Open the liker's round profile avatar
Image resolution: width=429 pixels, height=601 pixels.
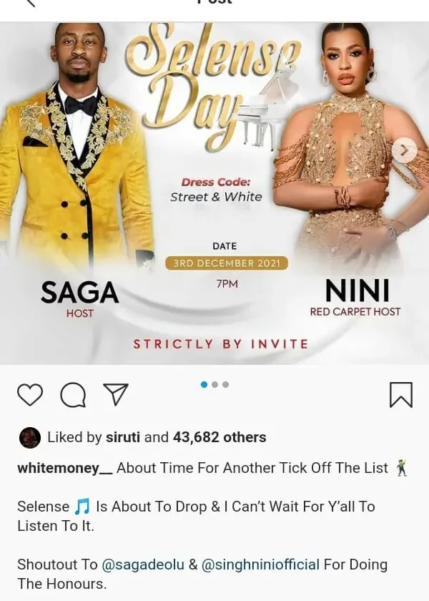click(30, 437)
